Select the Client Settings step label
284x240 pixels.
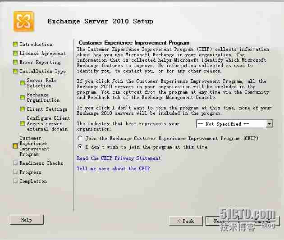(47, 109)
